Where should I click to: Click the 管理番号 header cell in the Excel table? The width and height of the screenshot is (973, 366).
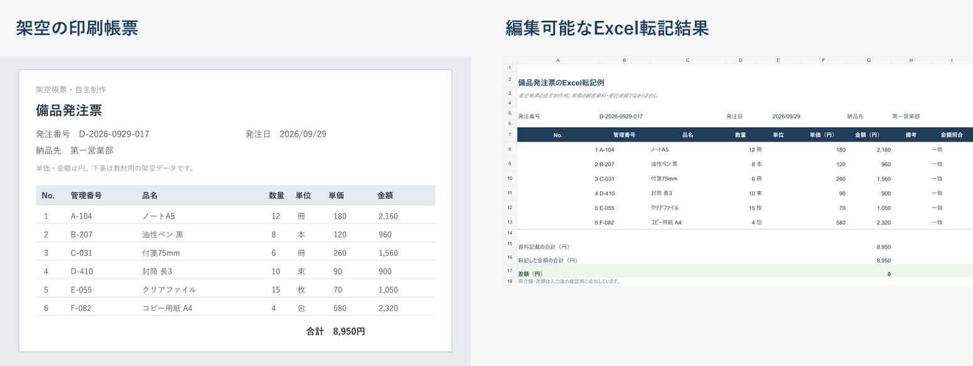coord(624,135)
